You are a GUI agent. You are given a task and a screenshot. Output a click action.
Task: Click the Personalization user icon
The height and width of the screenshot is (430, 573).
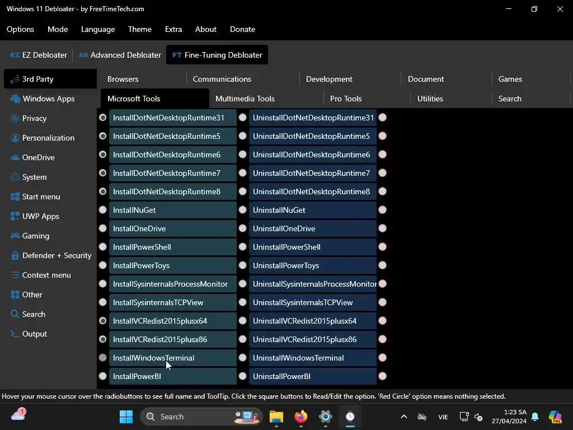15,138
